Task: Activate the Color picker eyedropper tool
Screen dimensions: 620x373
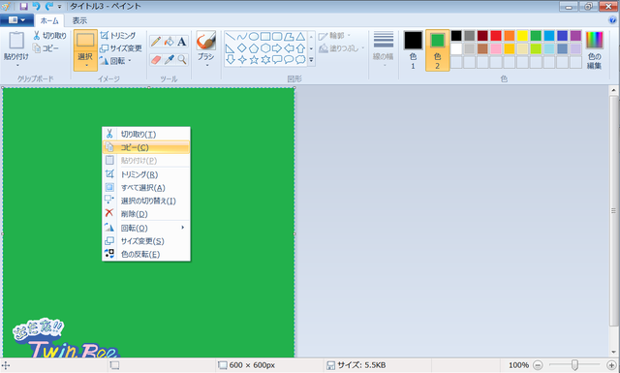Action: (169, 59)
